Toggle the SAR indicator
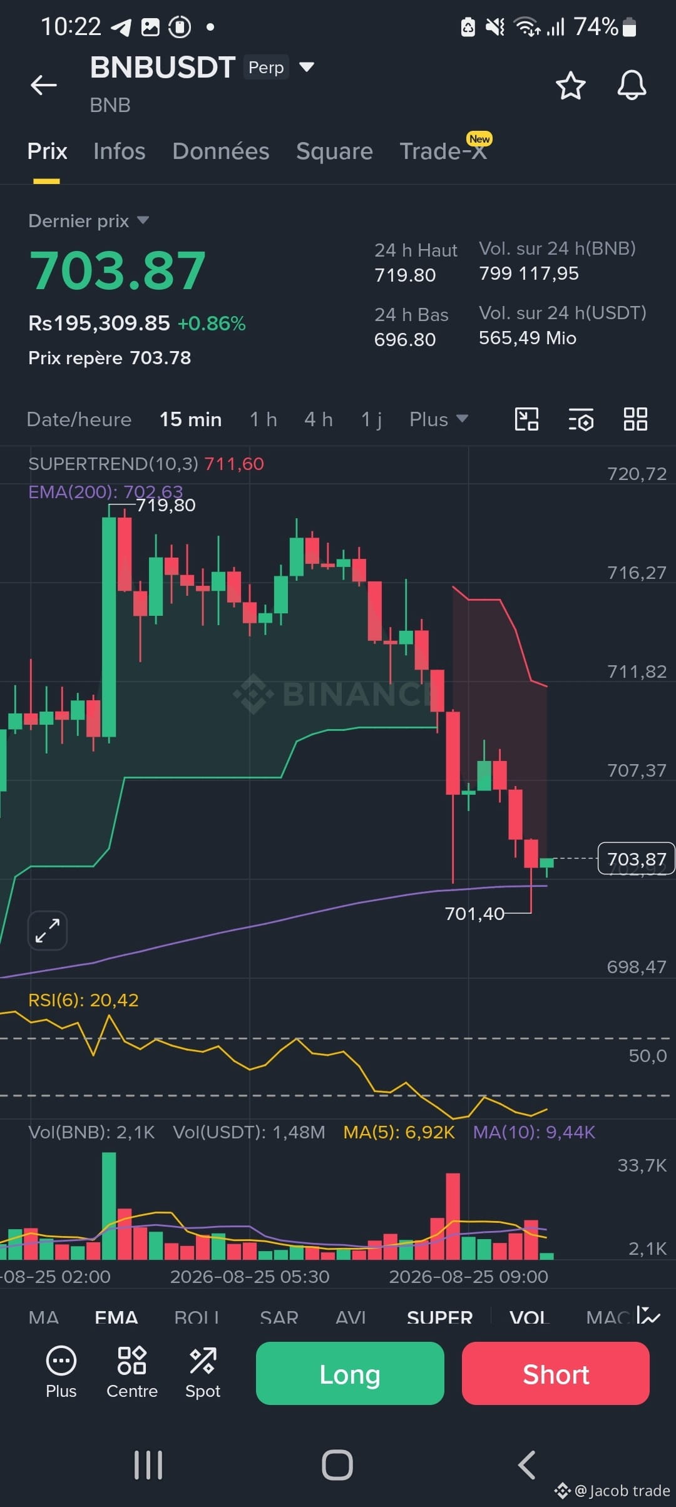The width and height of the screenshot is (676, 1507). pyautogui.click(x=279, y=1317)
